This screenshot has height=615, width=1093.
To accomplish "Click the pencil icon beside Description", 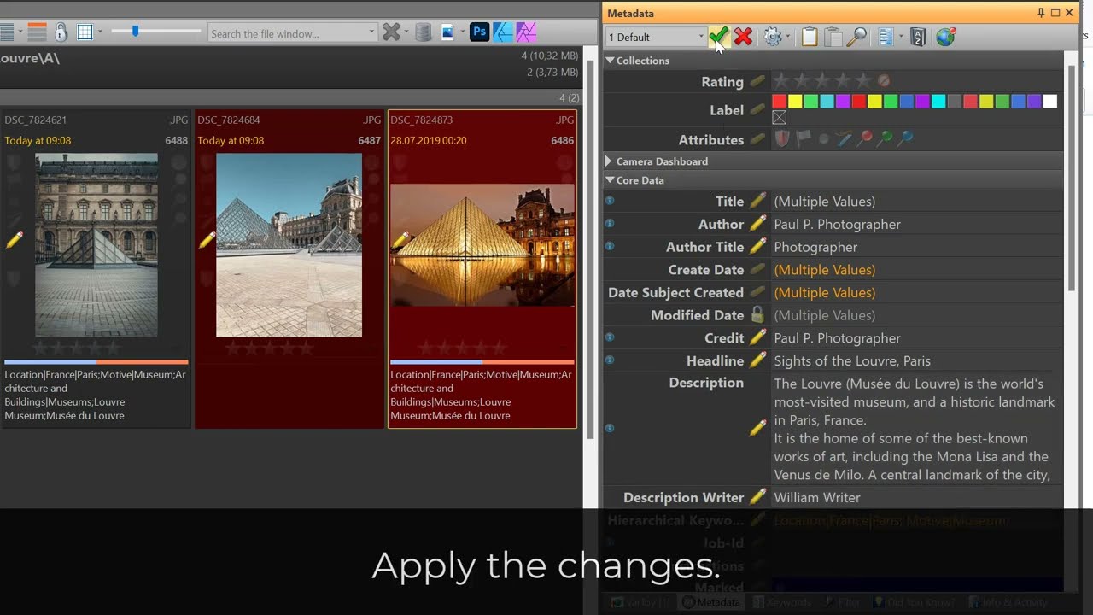I will [x=757, y=428].
